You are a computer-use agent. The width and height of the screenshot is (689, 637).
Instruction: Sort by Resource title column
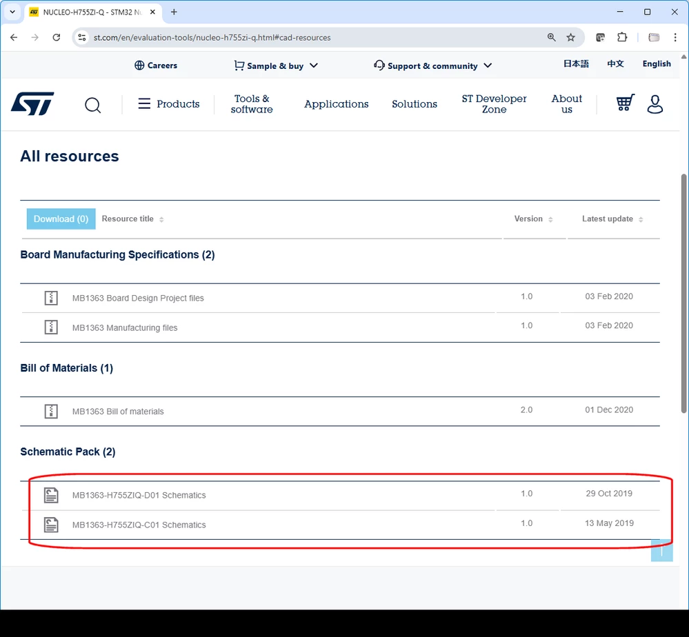tap(132, 219)
